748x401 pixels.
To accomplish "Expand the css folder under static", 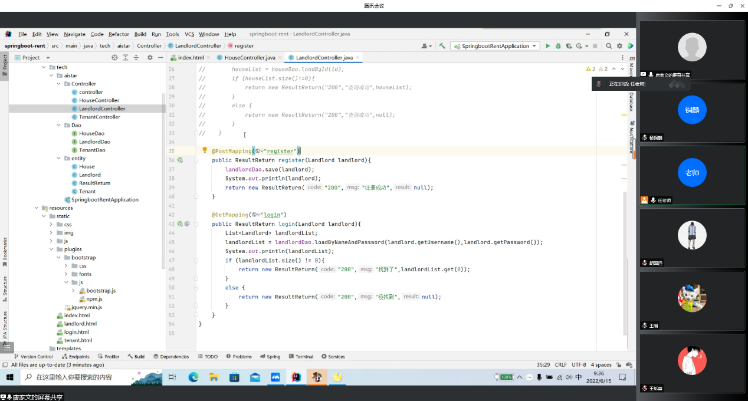I will (51, 225).
